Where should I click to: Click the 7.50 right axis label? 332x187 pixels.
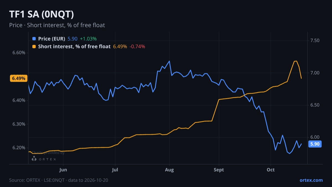tap(315, 41)
